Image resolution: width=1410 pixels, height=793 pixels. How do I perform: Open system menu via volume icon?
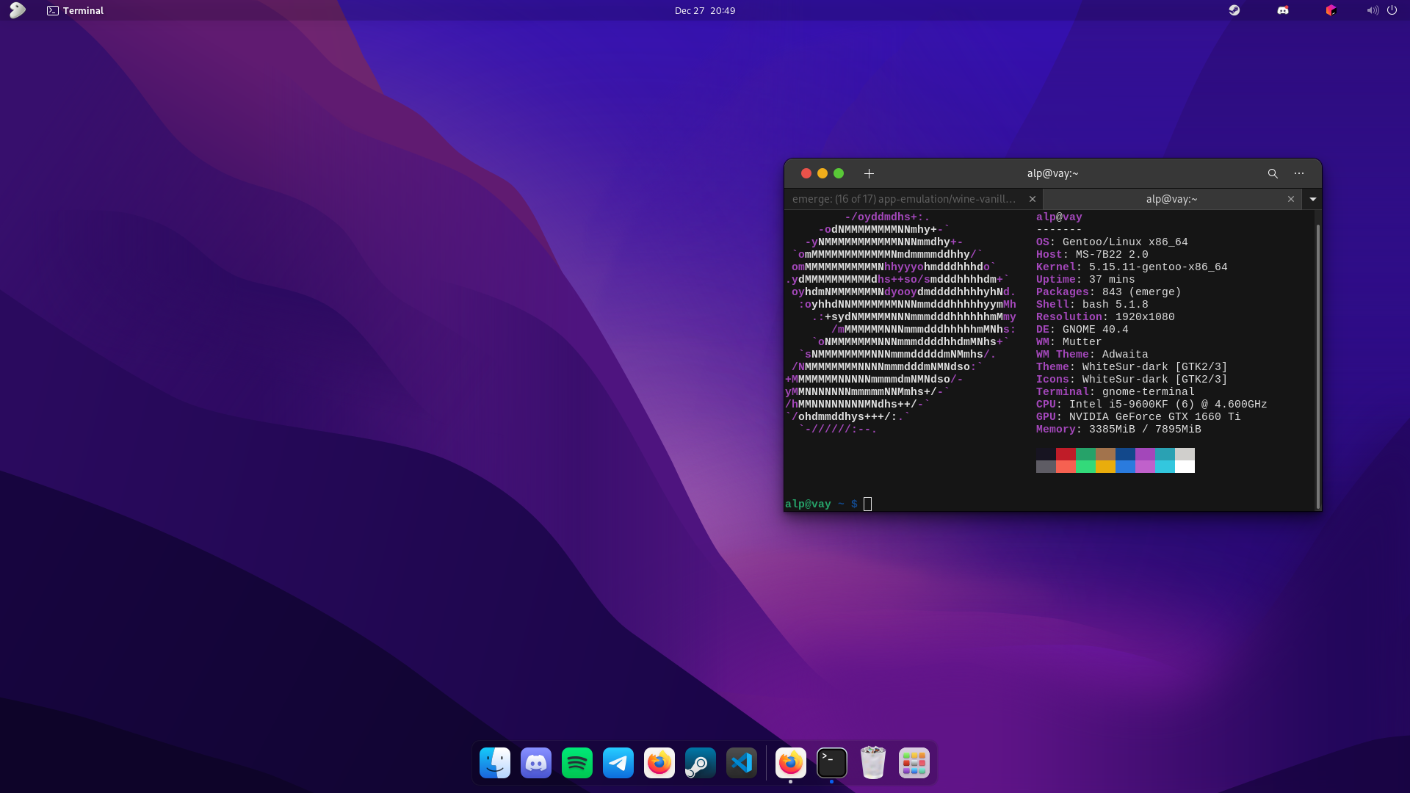point(1373,10)
